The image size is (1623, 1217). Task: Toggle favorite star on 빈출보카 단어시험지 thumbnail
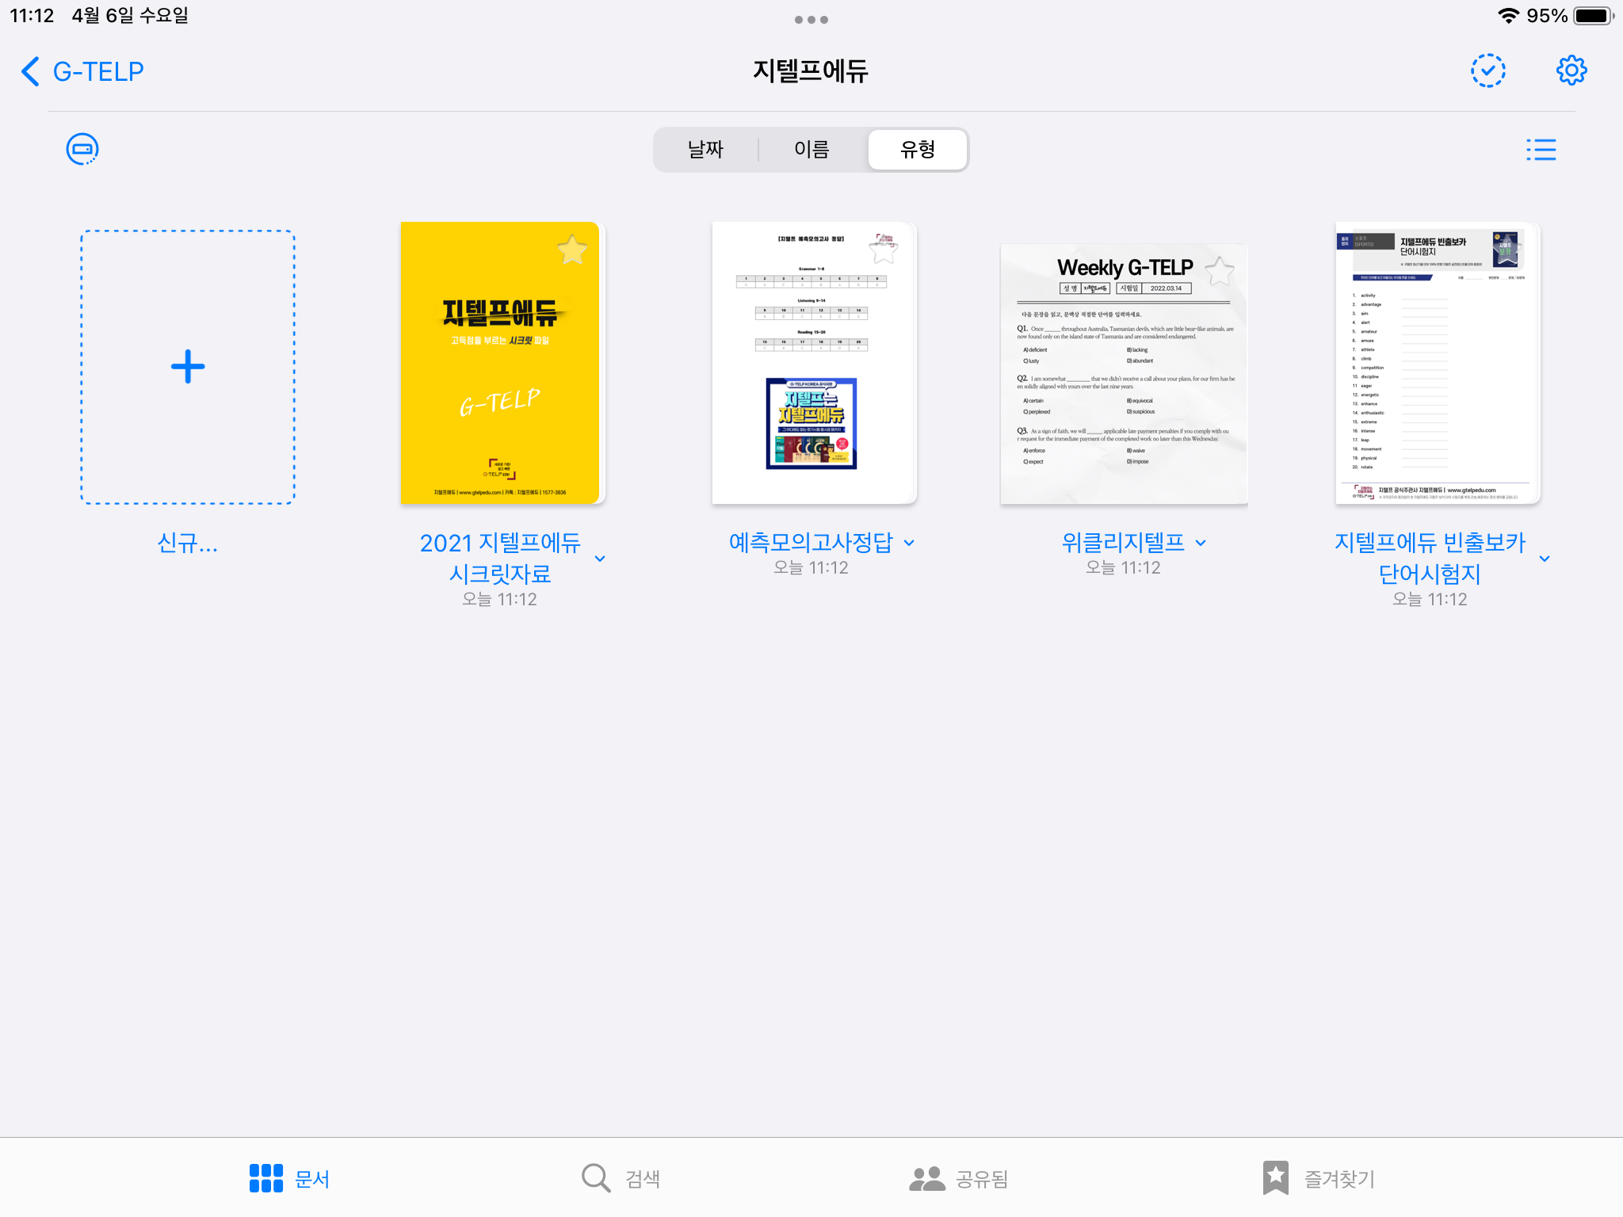point(1507,250)
